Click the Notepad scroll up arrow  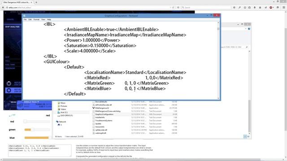click(218, 23)
